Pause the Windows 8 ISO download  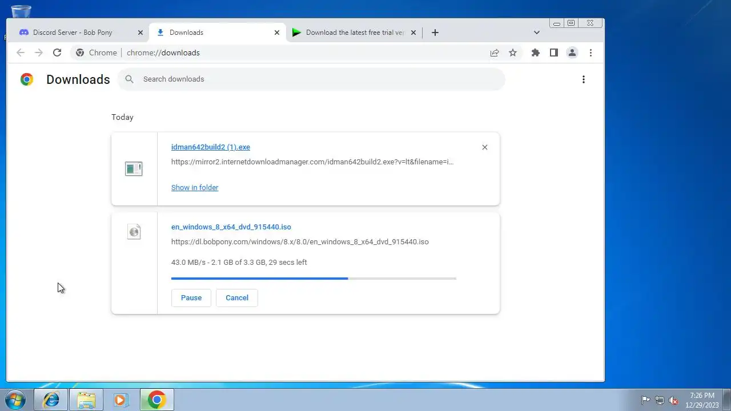click(191, 297)
